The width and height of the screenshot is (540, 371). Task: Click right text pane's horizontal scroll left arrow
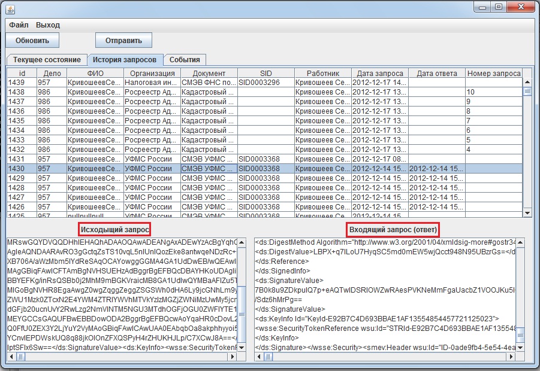pos(260,357)
